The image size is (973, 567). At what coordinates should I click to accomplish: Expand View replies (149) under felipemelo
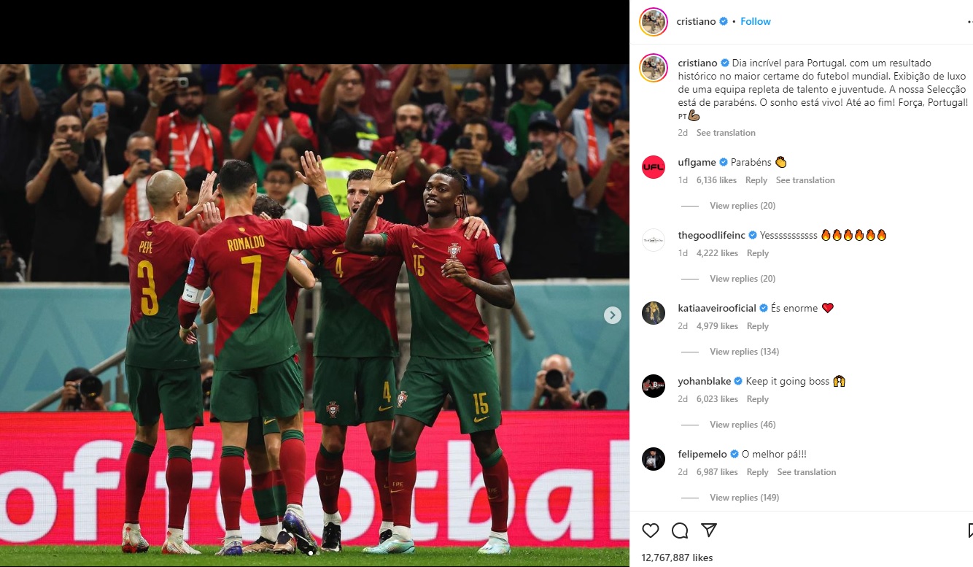click(x=745, y=498)
